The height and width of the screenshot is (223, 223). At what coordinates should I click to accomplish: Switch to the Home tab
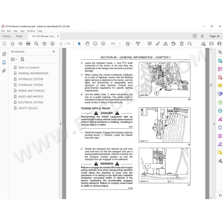click(7, 36)
